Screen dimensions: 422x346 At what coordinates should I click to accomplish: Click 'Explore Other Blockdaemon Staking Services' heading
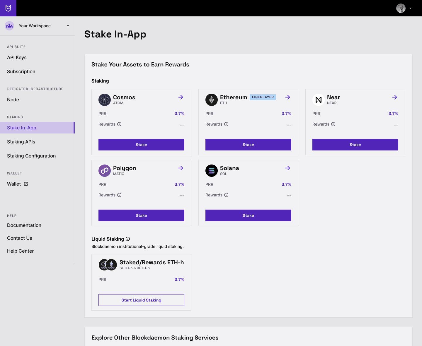click(x=155, y=338)
